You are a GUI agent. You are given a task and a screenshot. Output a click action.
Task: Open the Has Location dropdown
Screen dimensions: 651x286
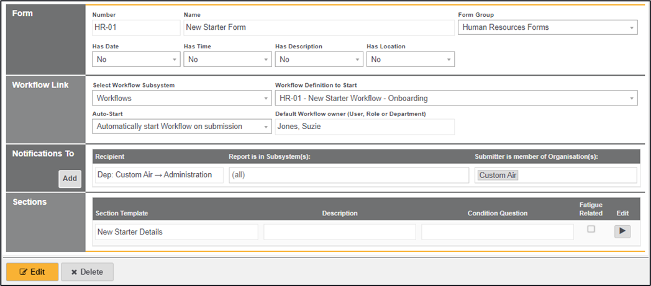[410, 60]
